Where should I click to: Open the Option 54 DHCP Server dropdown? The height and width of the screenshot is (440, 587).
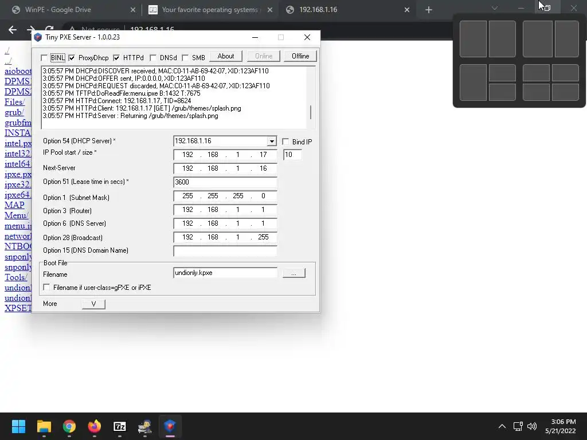272,141
